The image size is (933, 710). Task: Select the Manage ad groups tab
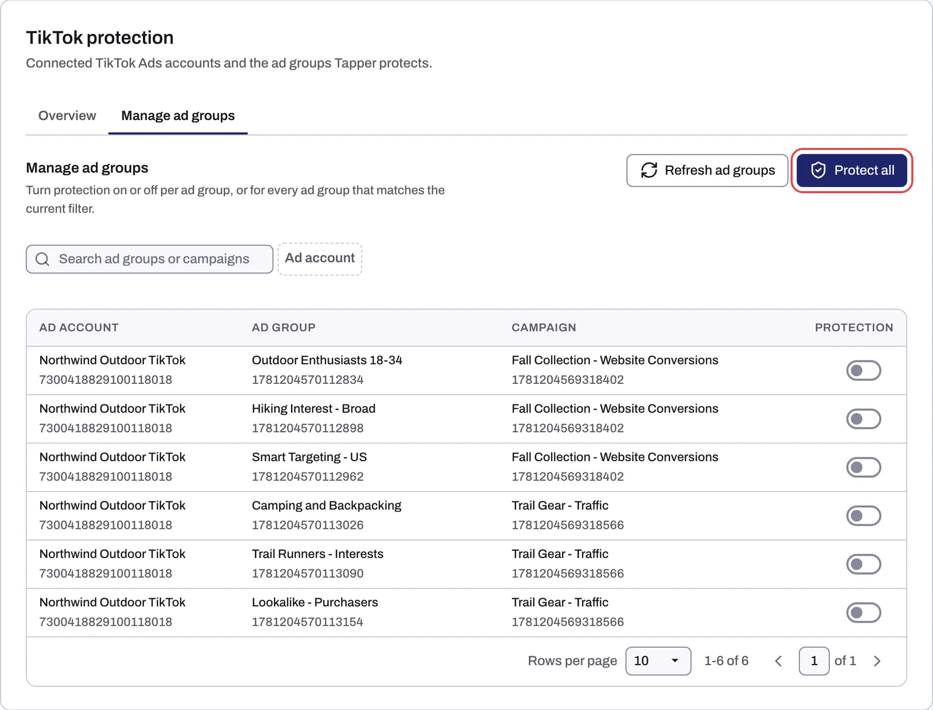point(178,116)
